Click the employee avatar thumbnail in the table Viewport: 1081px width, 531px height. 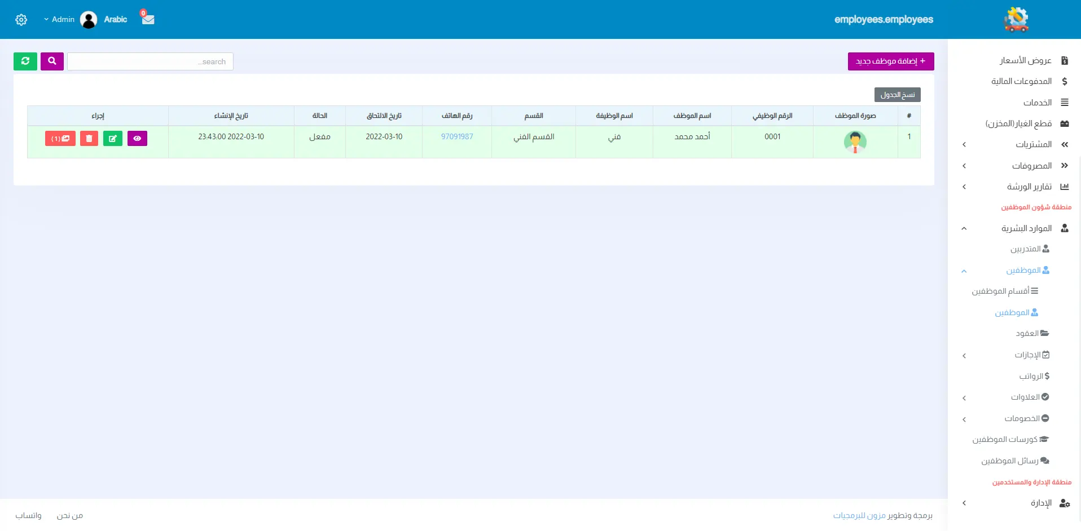(855, 142)
